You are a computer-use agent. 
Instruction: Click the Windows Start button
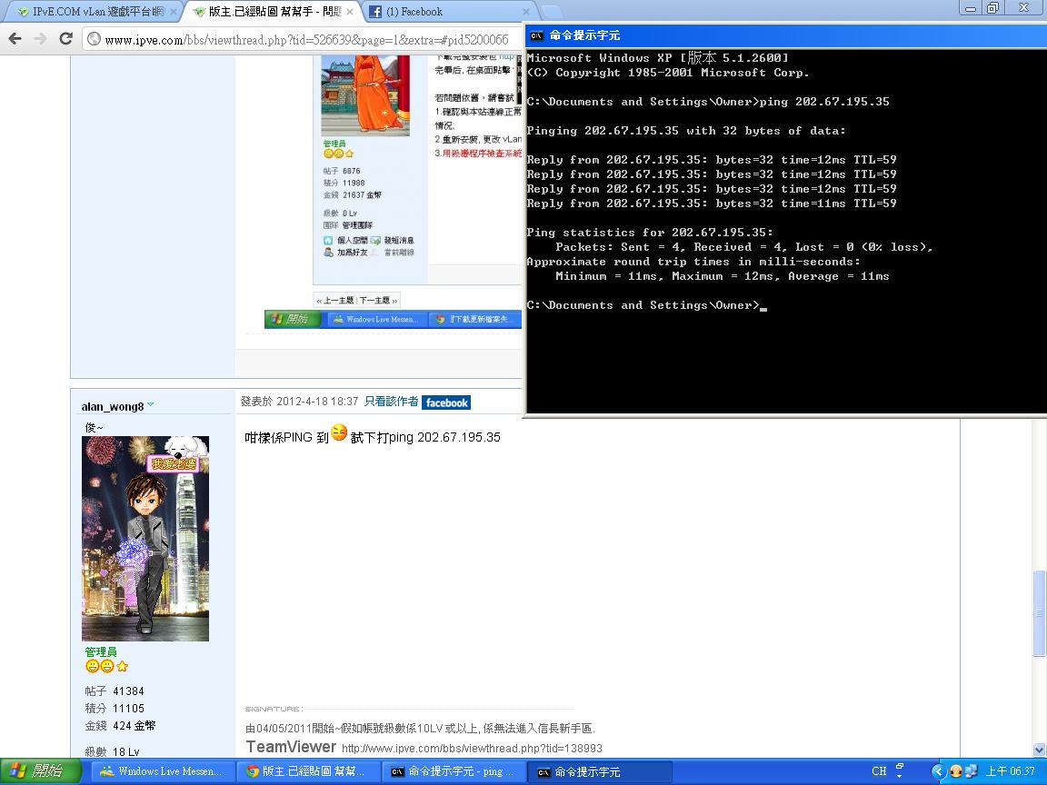(36, 771)
